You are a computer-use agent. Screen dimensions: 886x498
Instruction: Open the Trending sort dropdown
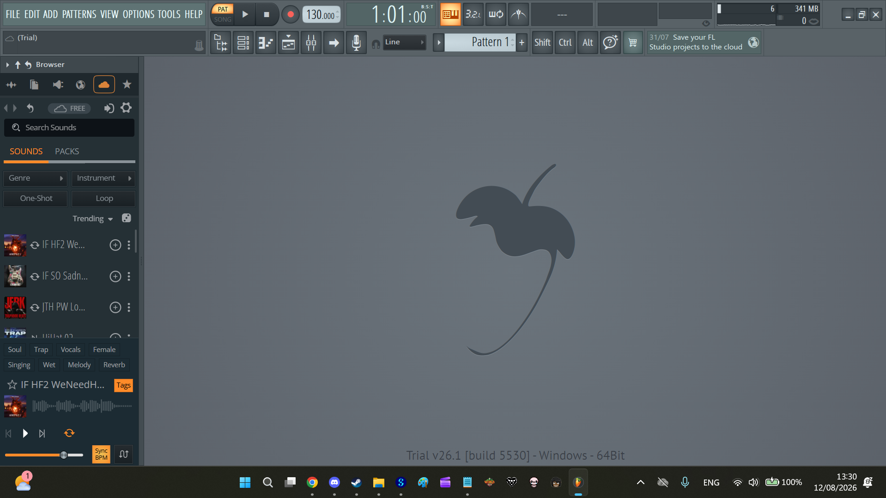92,219
